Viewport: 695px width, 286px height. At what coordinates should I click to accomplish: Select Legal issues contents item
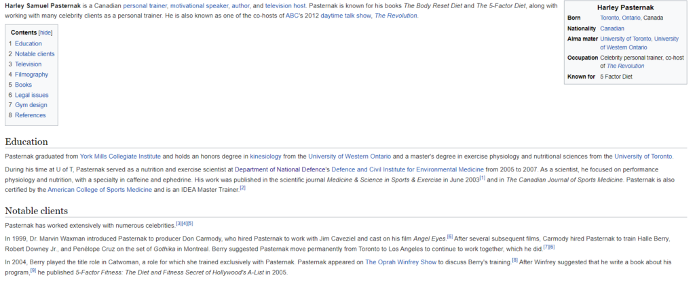tap(31, 95)
